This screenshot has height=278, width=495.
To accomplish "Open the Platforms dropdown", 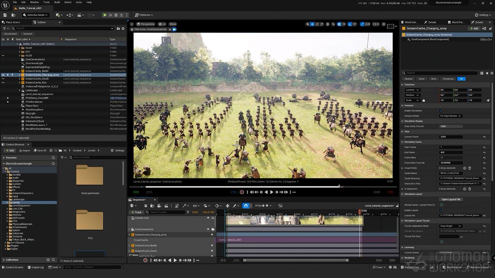I will pyautogui.click(x=143, y=15).
